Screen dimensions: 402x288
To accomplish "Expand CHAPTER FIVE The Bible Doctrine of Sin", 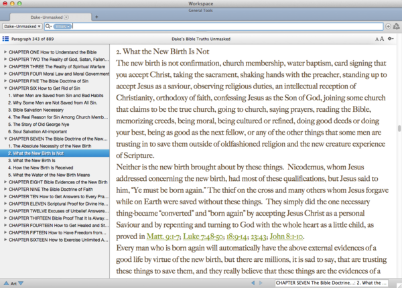I will [5, 80].
